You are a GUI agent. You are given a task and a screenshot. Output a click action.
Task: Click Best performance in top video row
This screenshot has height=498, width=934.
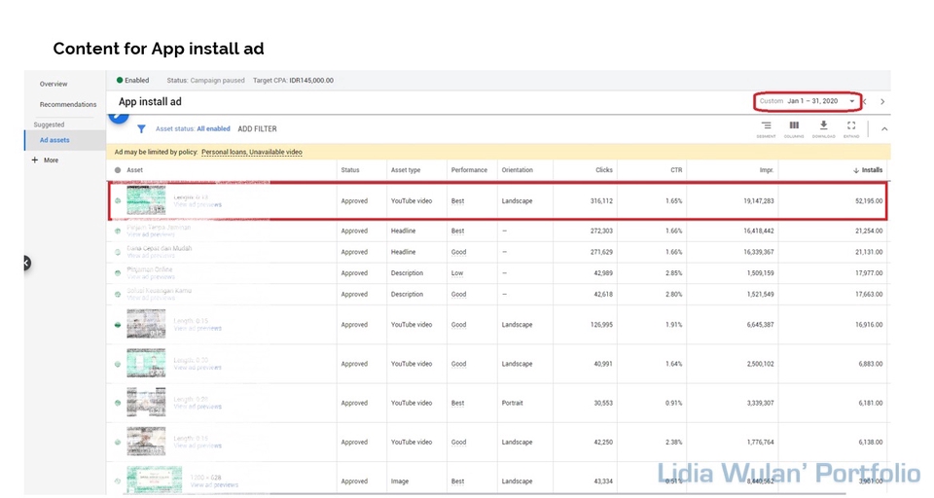(457, 200)
